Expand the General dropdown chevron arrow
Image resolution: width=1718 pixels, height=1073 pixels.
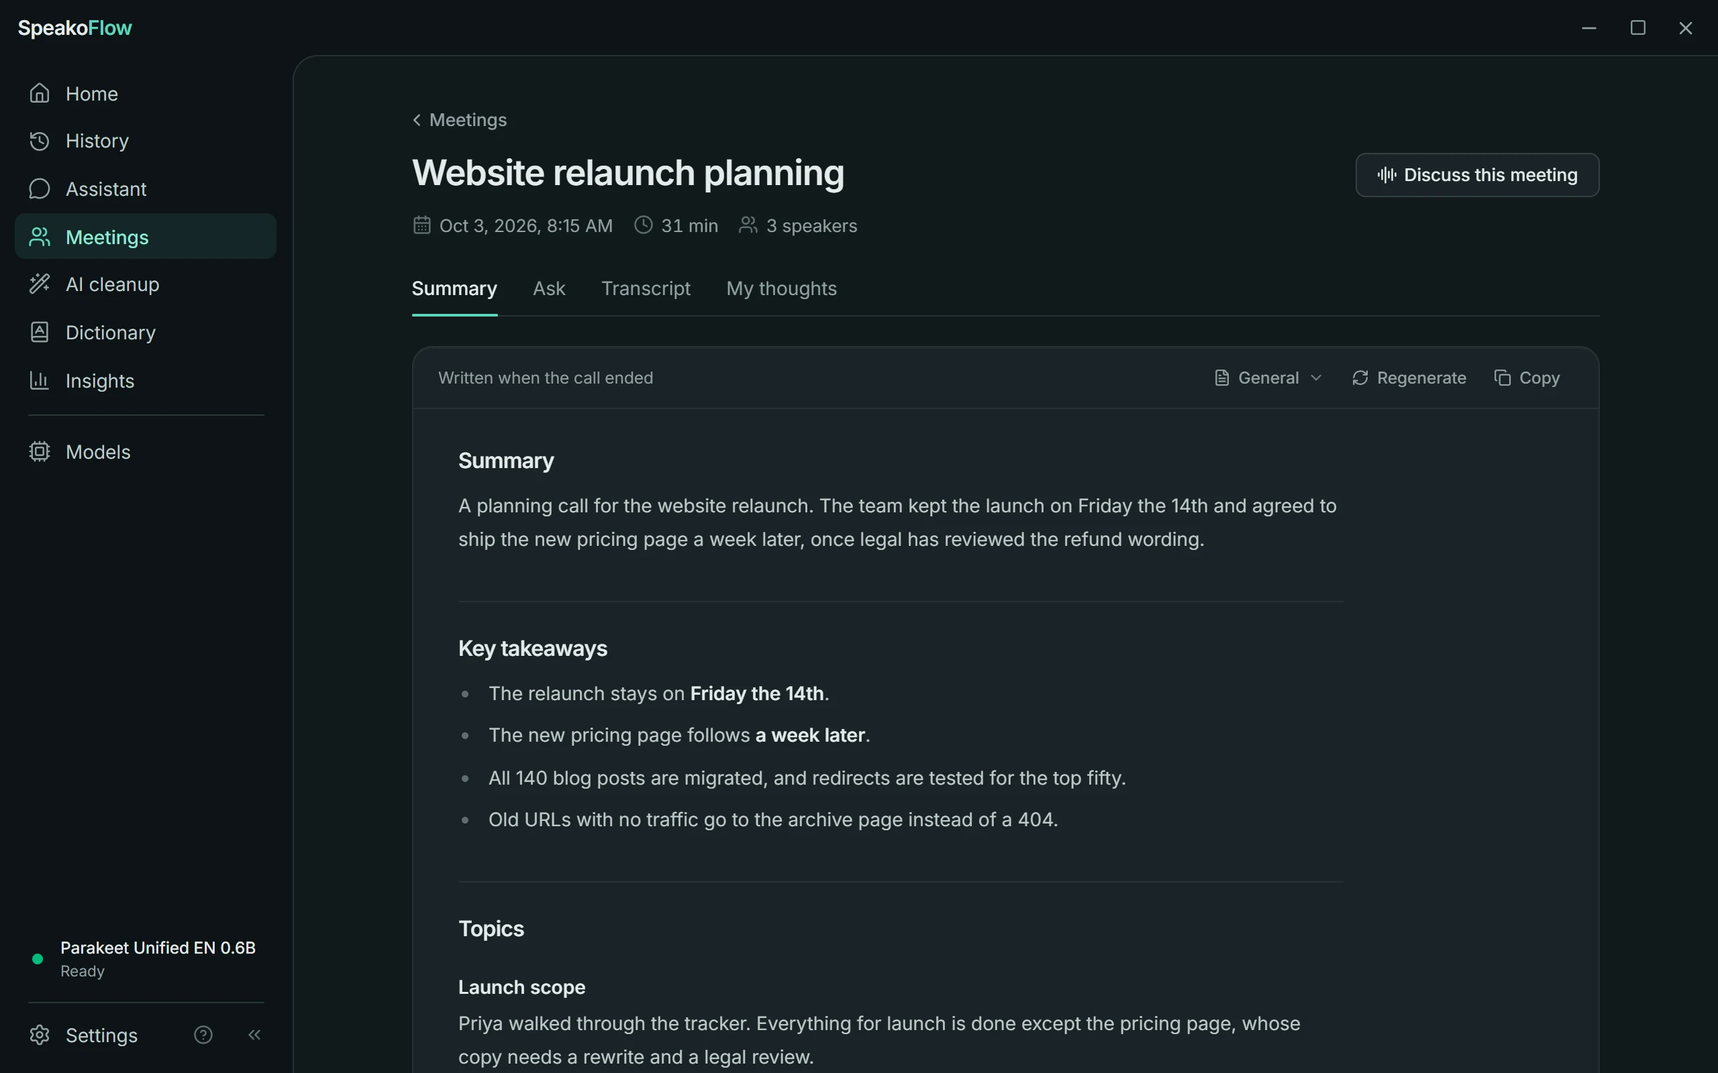(1315, 378)
